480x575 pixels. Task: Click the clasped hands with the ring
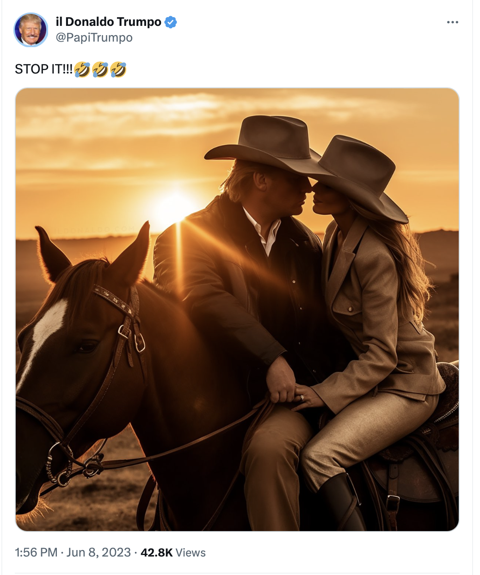coord(291,388)
